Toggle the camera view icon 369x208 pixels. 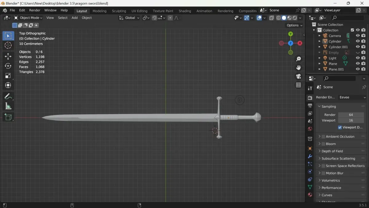click(x=298, y=76)
